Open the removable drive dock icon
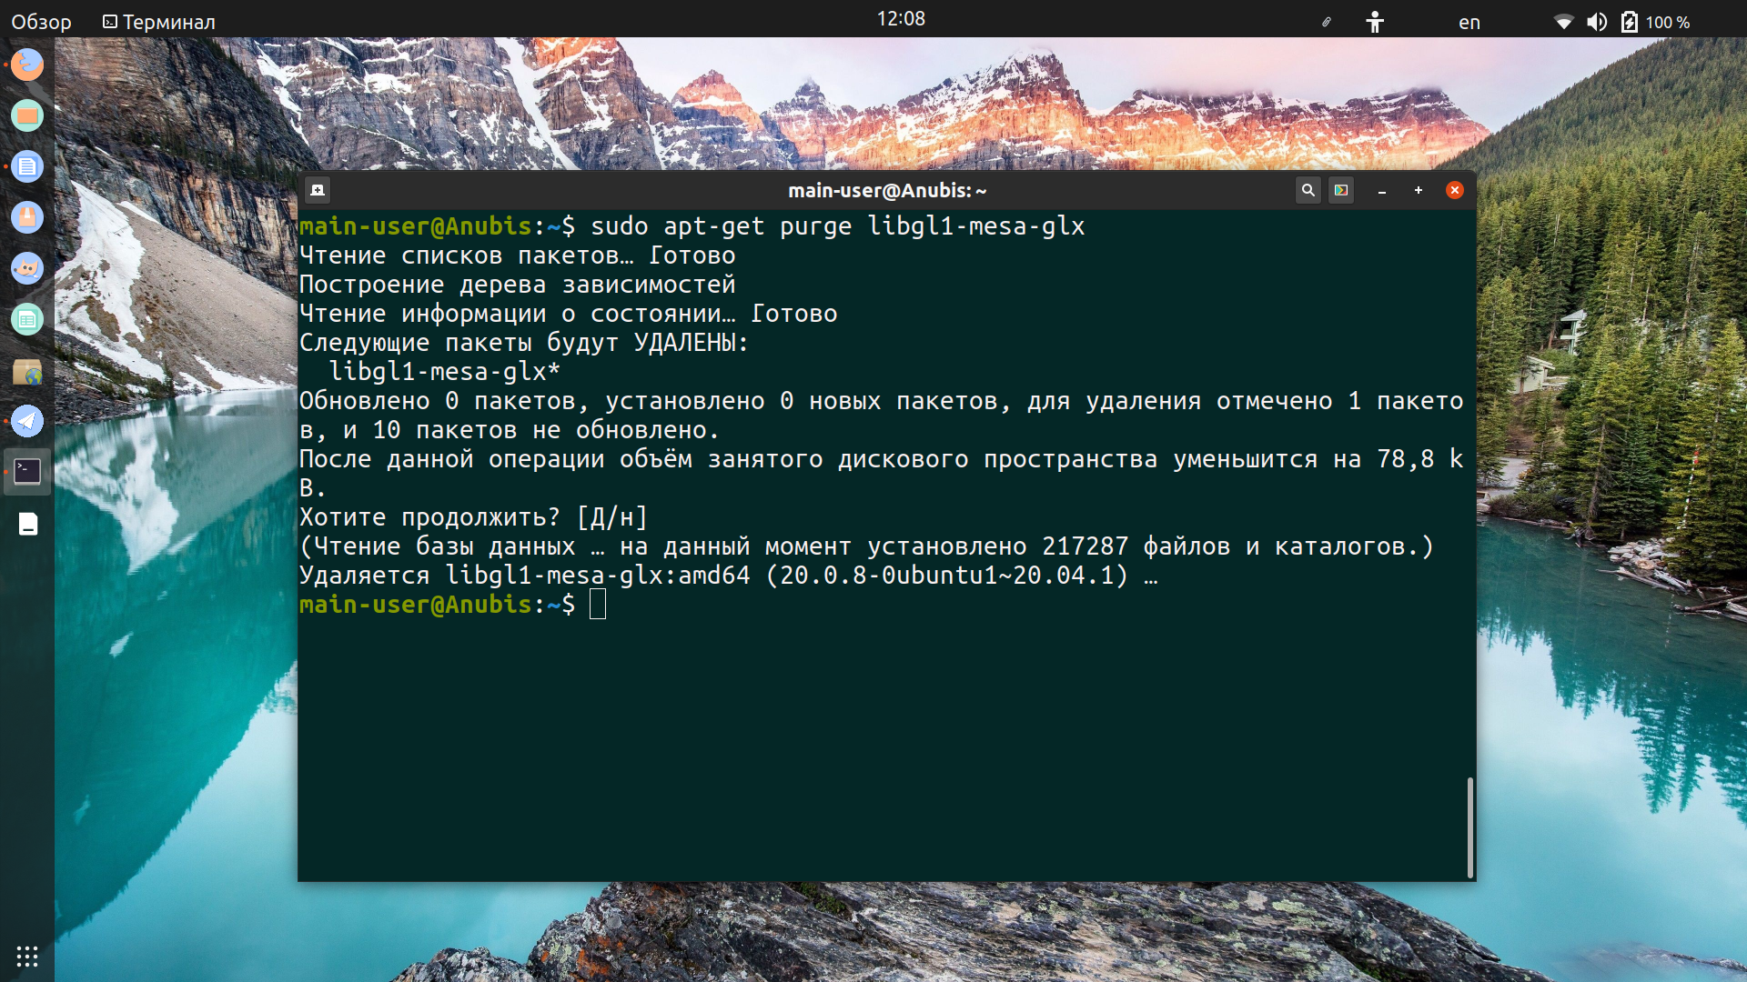The width and height of the screenshot is (1747, 982). tap(28, 524)
